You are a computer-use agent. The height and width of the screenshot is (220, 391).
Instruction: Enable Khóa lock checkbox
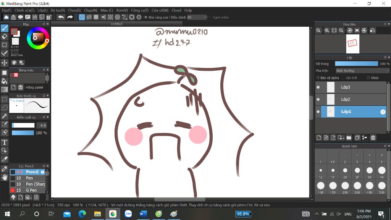(x=368, y=78)
